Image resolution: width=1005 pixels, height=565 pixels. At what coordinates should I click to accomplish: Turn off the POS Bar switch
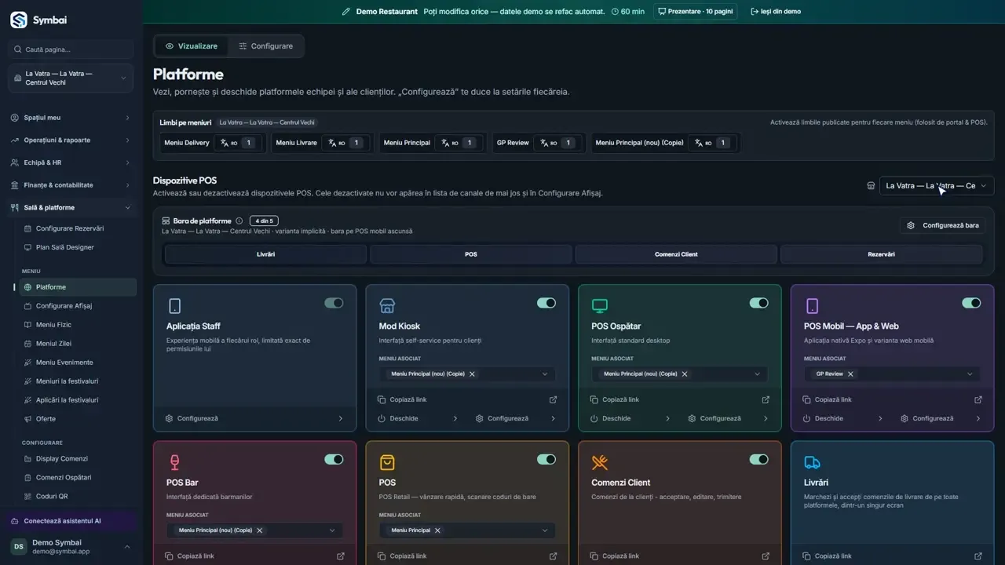pyautogui.click(x=334, y=459)
